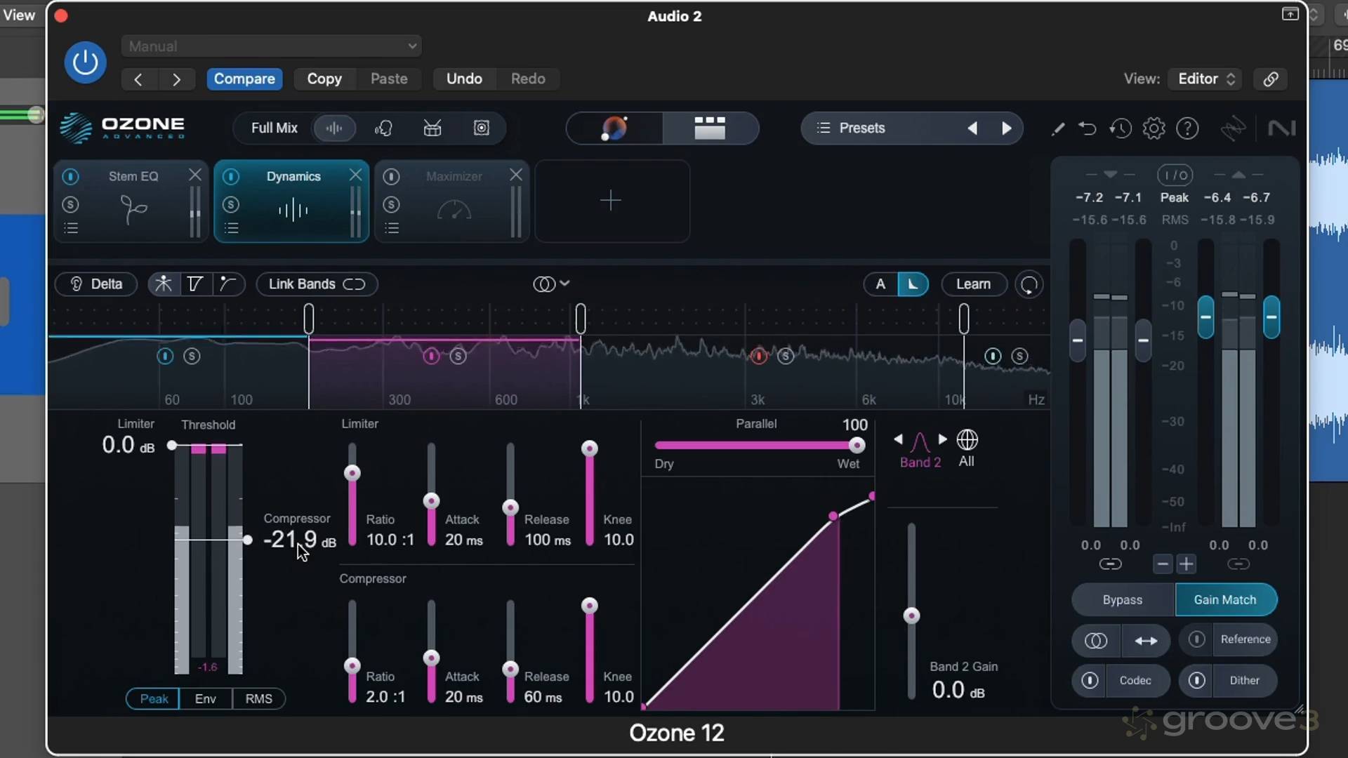Open the Manual preset dropdown
The image size is (1348, 758).
[x=271, y=46]
